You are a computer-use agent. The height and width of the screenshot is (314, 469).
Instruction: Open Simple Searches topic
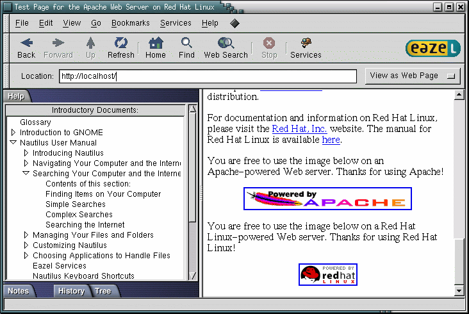76,204
